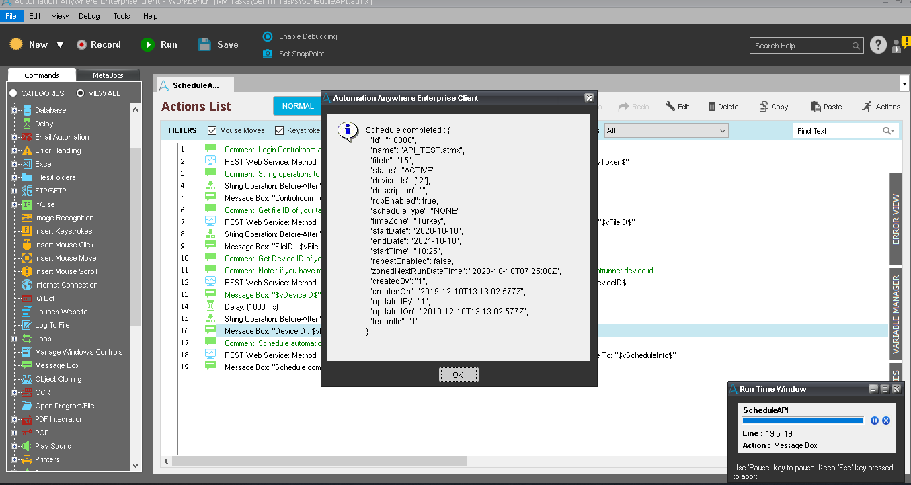Screen dimensions: 911x485
Task: Expand the OCR command group
Action: [14, 392]
